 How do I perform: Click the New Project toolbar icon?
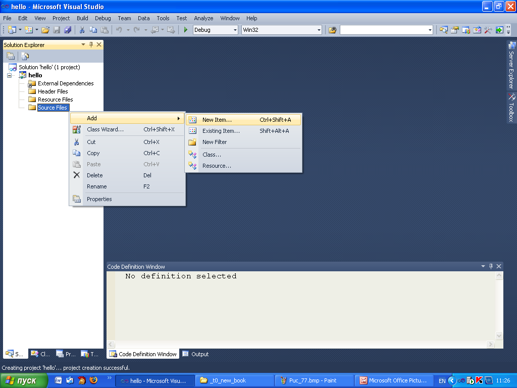[x=12, y=30]
